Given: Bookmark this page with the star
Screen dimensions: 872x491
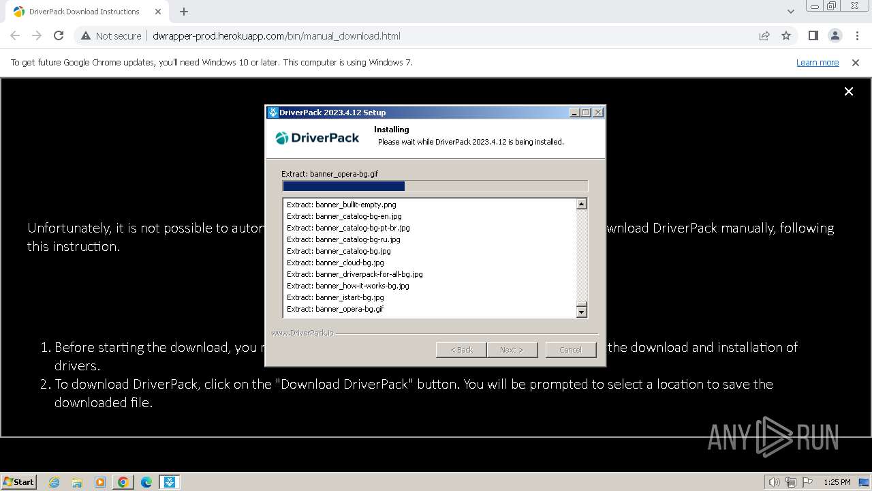Looking at the screenshot, I should click(x=786, y=35).
